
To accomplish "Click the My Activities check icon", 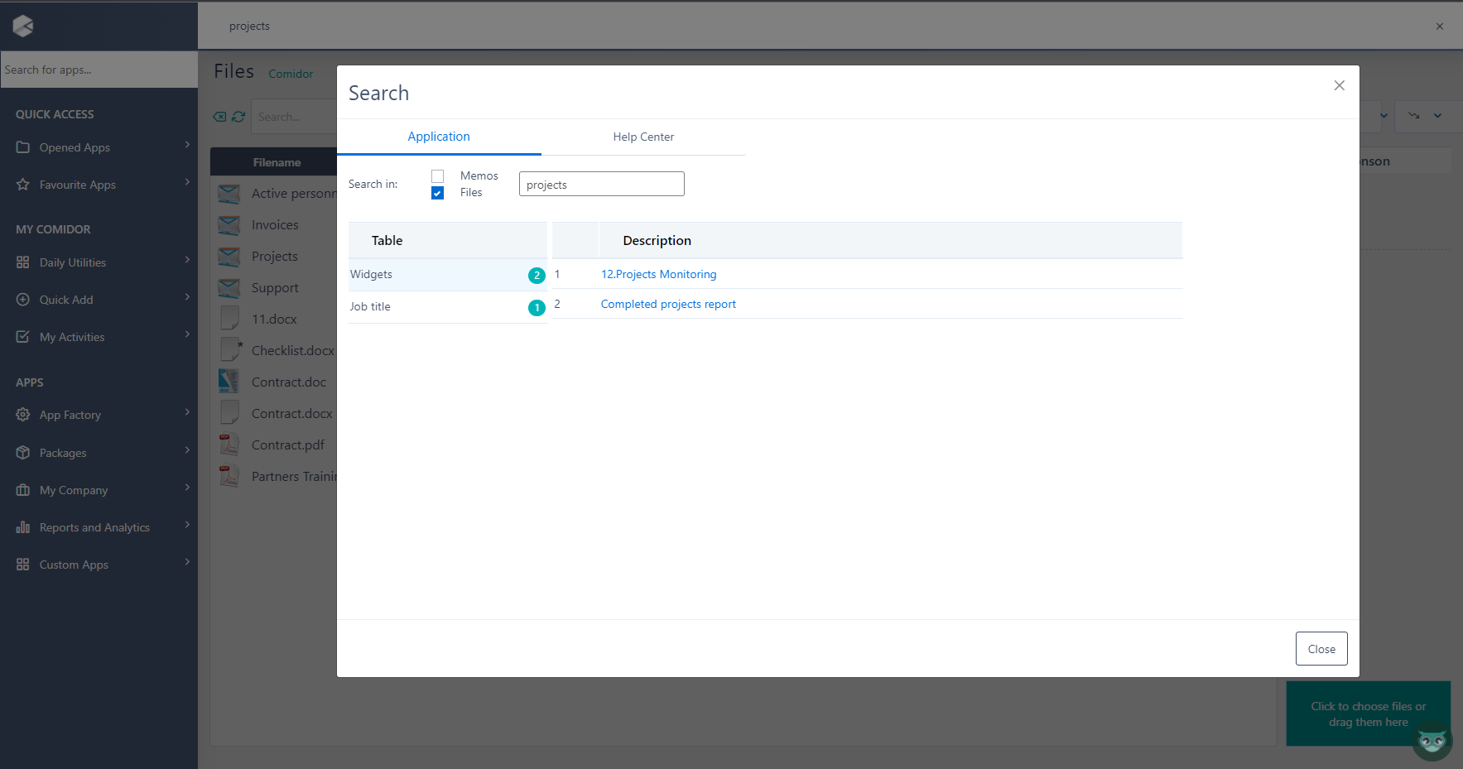I will click(x=23, y=337).
